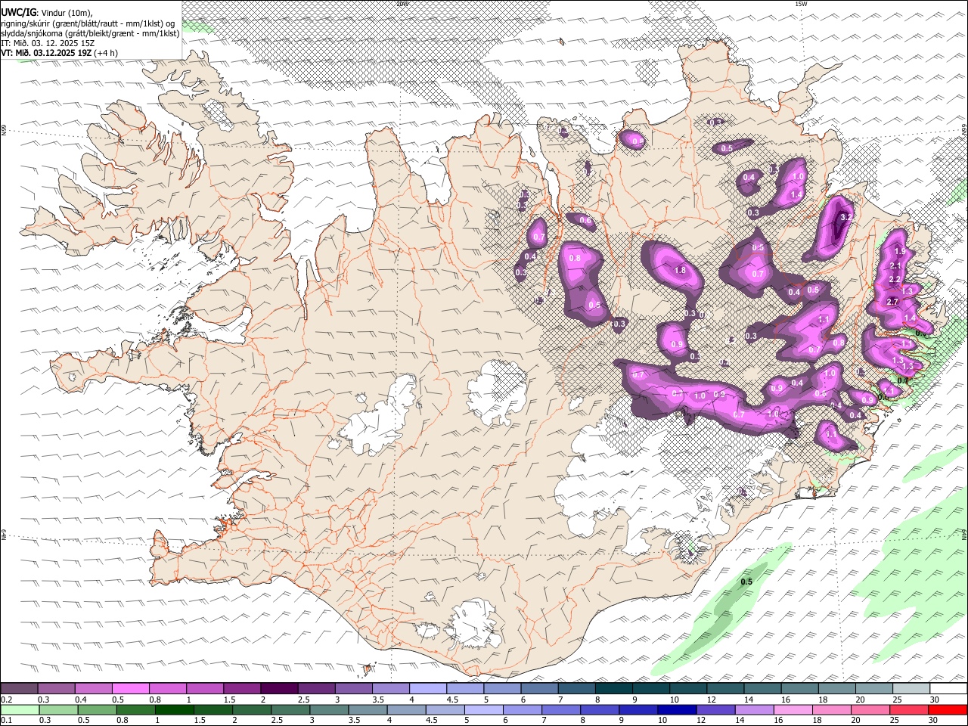The height and width of the screenshot is (726, 968).
Task: Click the 2.7 snowfall value in the east
Action: pos(892,302)
